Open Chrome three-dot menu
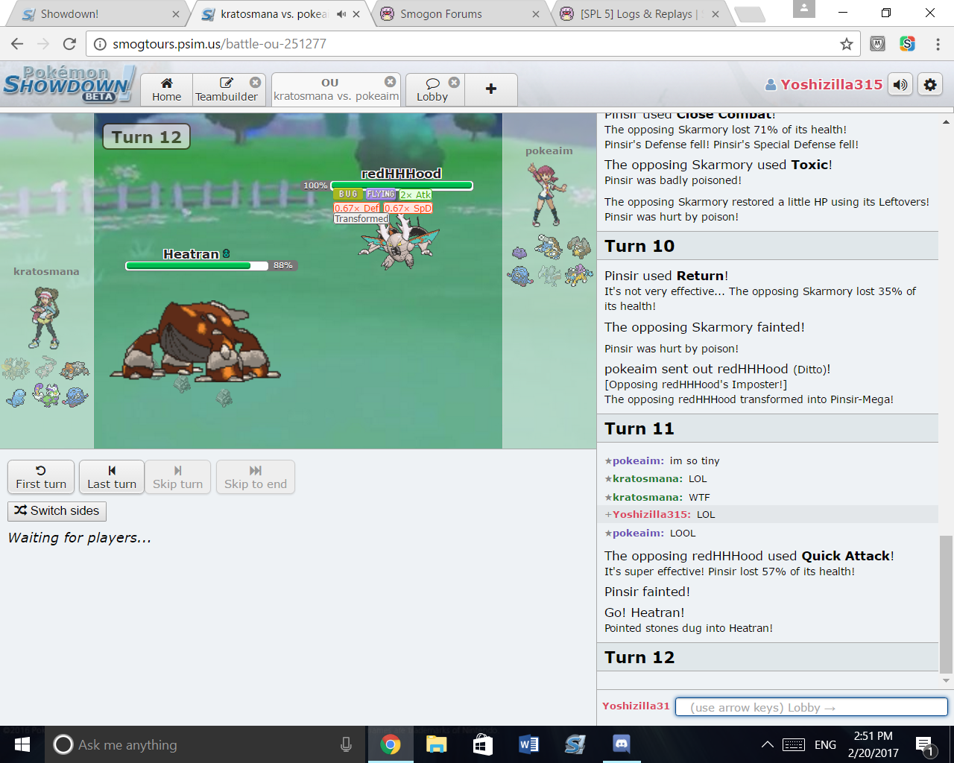Screen dimensions: 954x763 pos(937,44)
